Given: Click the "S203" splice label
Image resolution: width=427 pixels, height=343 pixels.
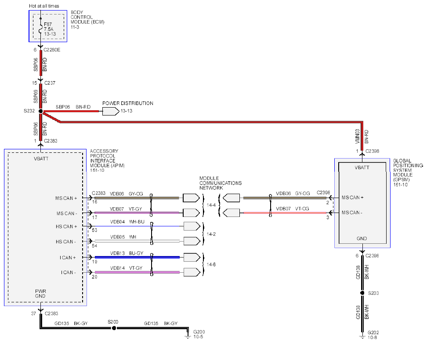Looking at the screenshot, I should (373, 293).
